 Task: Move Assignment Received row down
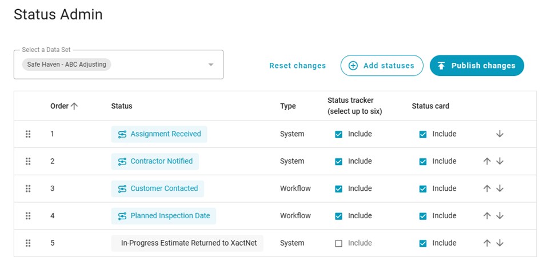point(500,134)
